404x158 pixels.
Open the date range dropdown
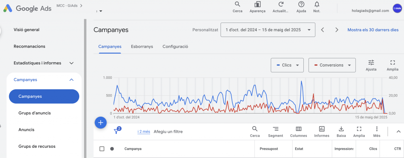point(268,30)
